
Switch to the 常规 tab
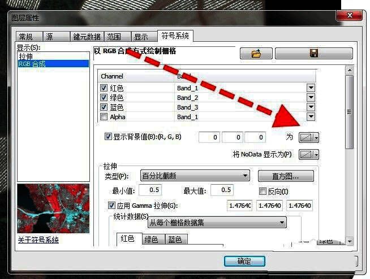tap(27, 37)
